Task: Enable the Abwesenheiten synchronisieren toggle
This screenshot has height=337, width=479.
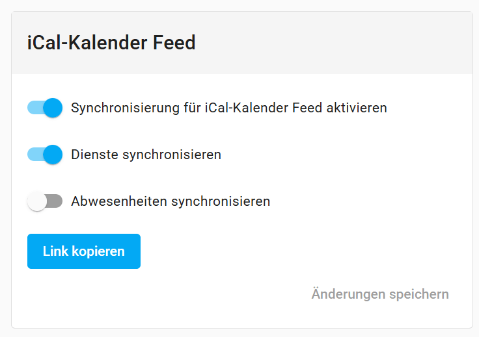Action: click(x=45, y=201)
